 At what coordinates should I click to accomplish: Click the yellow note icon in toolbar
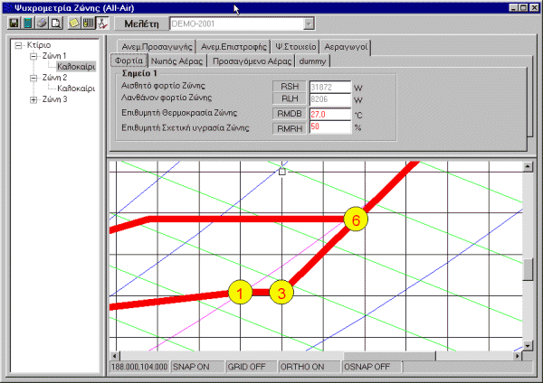[x=73, y=22]
